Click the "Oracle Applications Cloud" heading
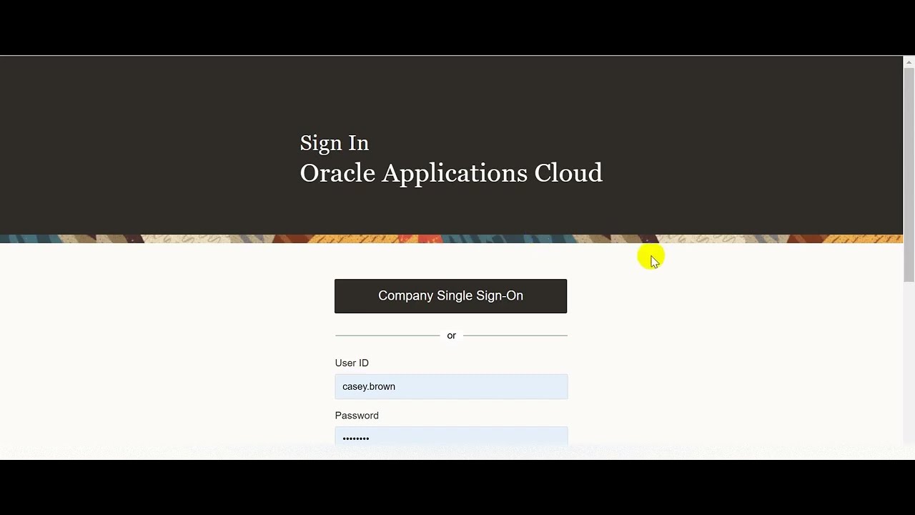The height and width of the screenshot is (515, 915). [451, 173]
